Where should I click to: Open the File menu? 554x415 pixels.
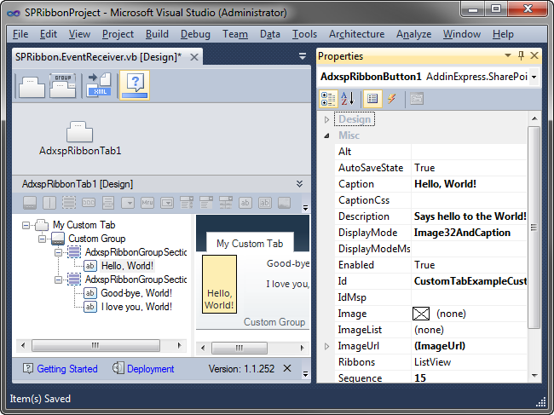pyautogui.click(x=20, y=34)
